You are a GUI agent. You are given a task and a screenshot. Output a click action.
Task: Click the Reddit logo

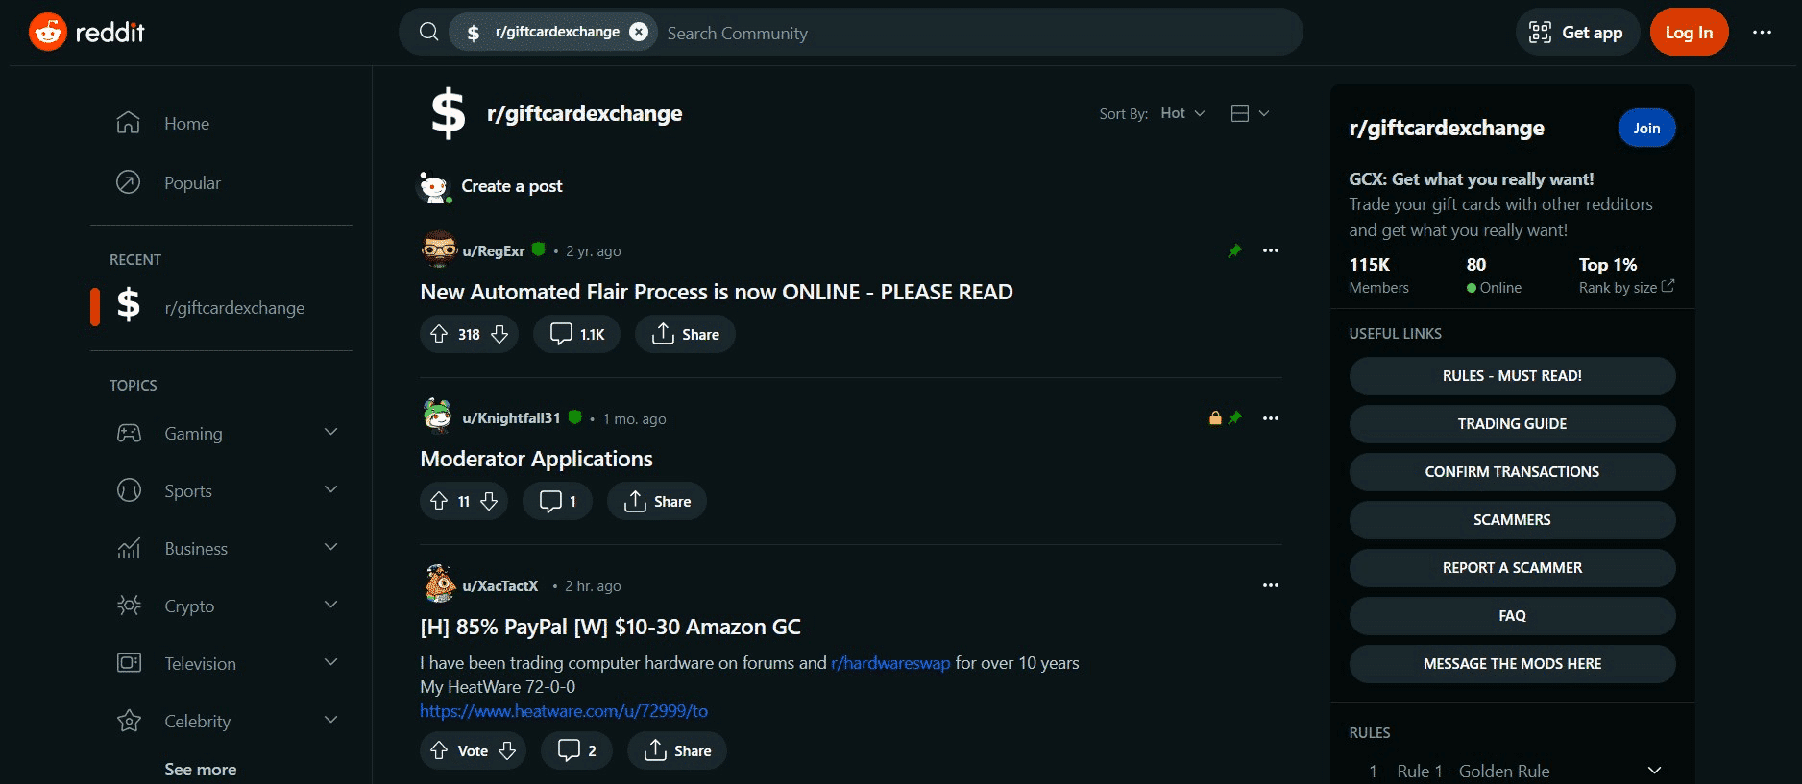click(86, 33)
